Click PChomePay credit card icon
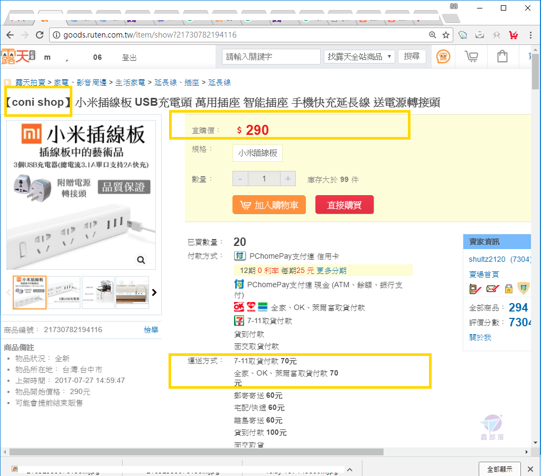Screen dimensions: 541x476 (x=240, y=256)
